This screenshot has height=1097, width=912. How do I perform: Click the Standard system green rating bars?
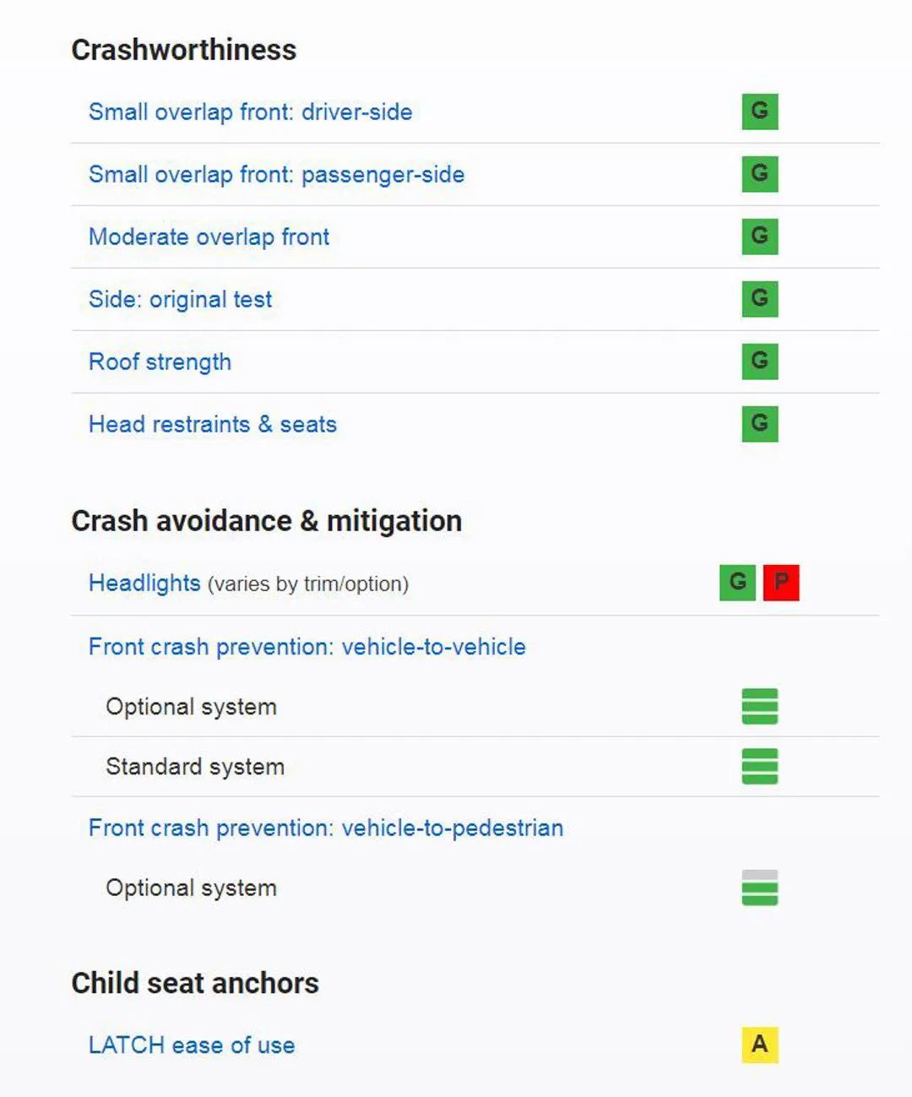point(759,767)
